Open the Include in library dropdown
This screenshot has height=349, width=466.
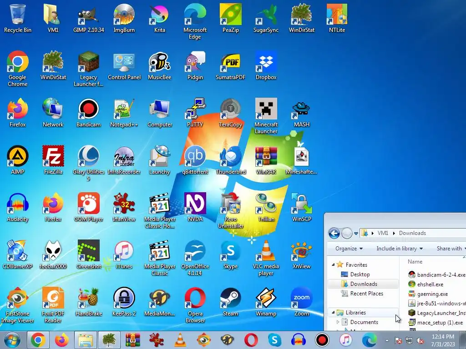(x=400, y=249)
